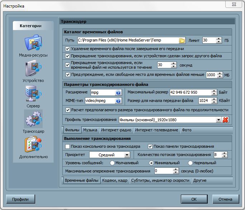
Task: Click the help icon beside Расширение field
Action: coord(118,93)
